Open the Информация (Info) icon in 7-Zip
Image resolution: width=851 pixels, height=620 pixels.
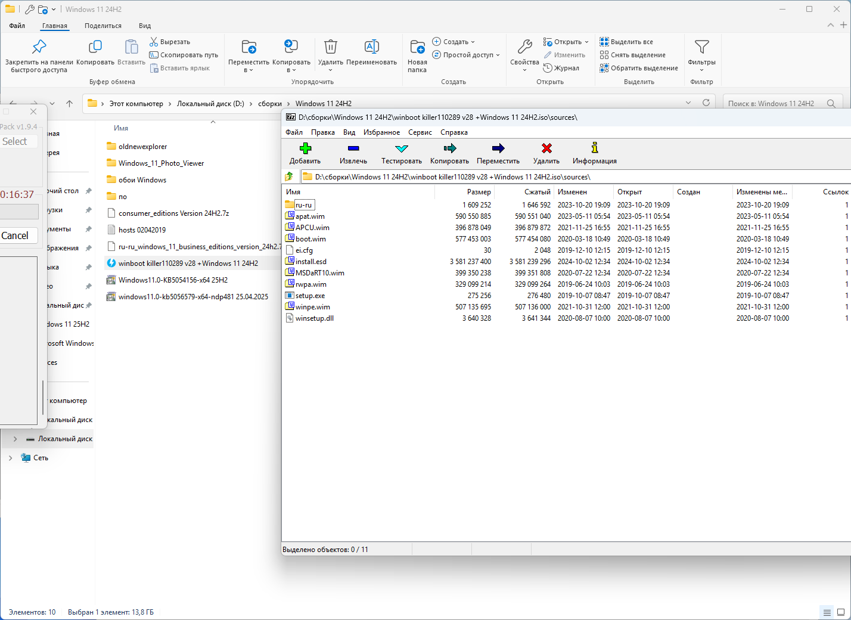click(x=594, y=148)
